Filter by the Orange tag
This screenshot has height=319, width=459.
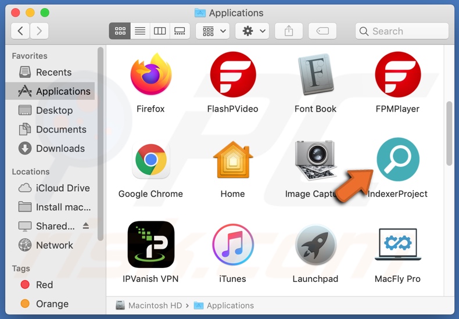50,304
